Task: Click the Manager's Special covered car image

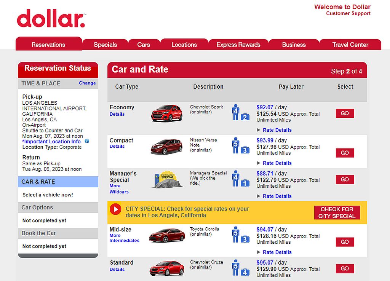Action: point(166,181)
